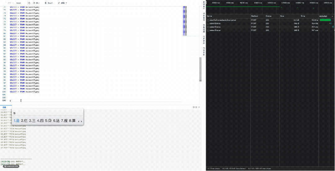Image resolution: width=335 pixels, height=171 pixels.
Task: Click the row limit field showing 1000
Action: [x=21, y=3]
